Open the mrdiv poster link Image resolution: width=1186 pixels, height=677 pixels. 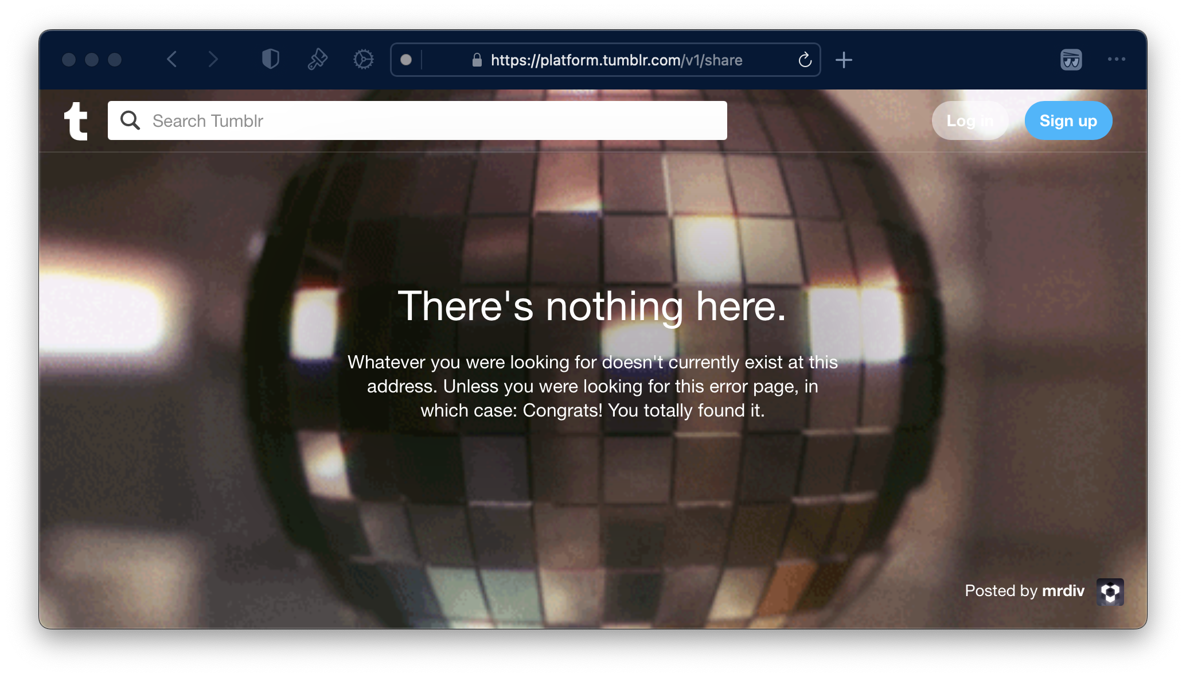coord(1063,591)
